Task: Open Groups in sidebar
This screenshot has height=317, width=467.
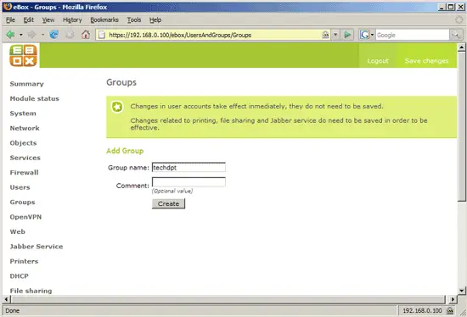Action: 22,203
